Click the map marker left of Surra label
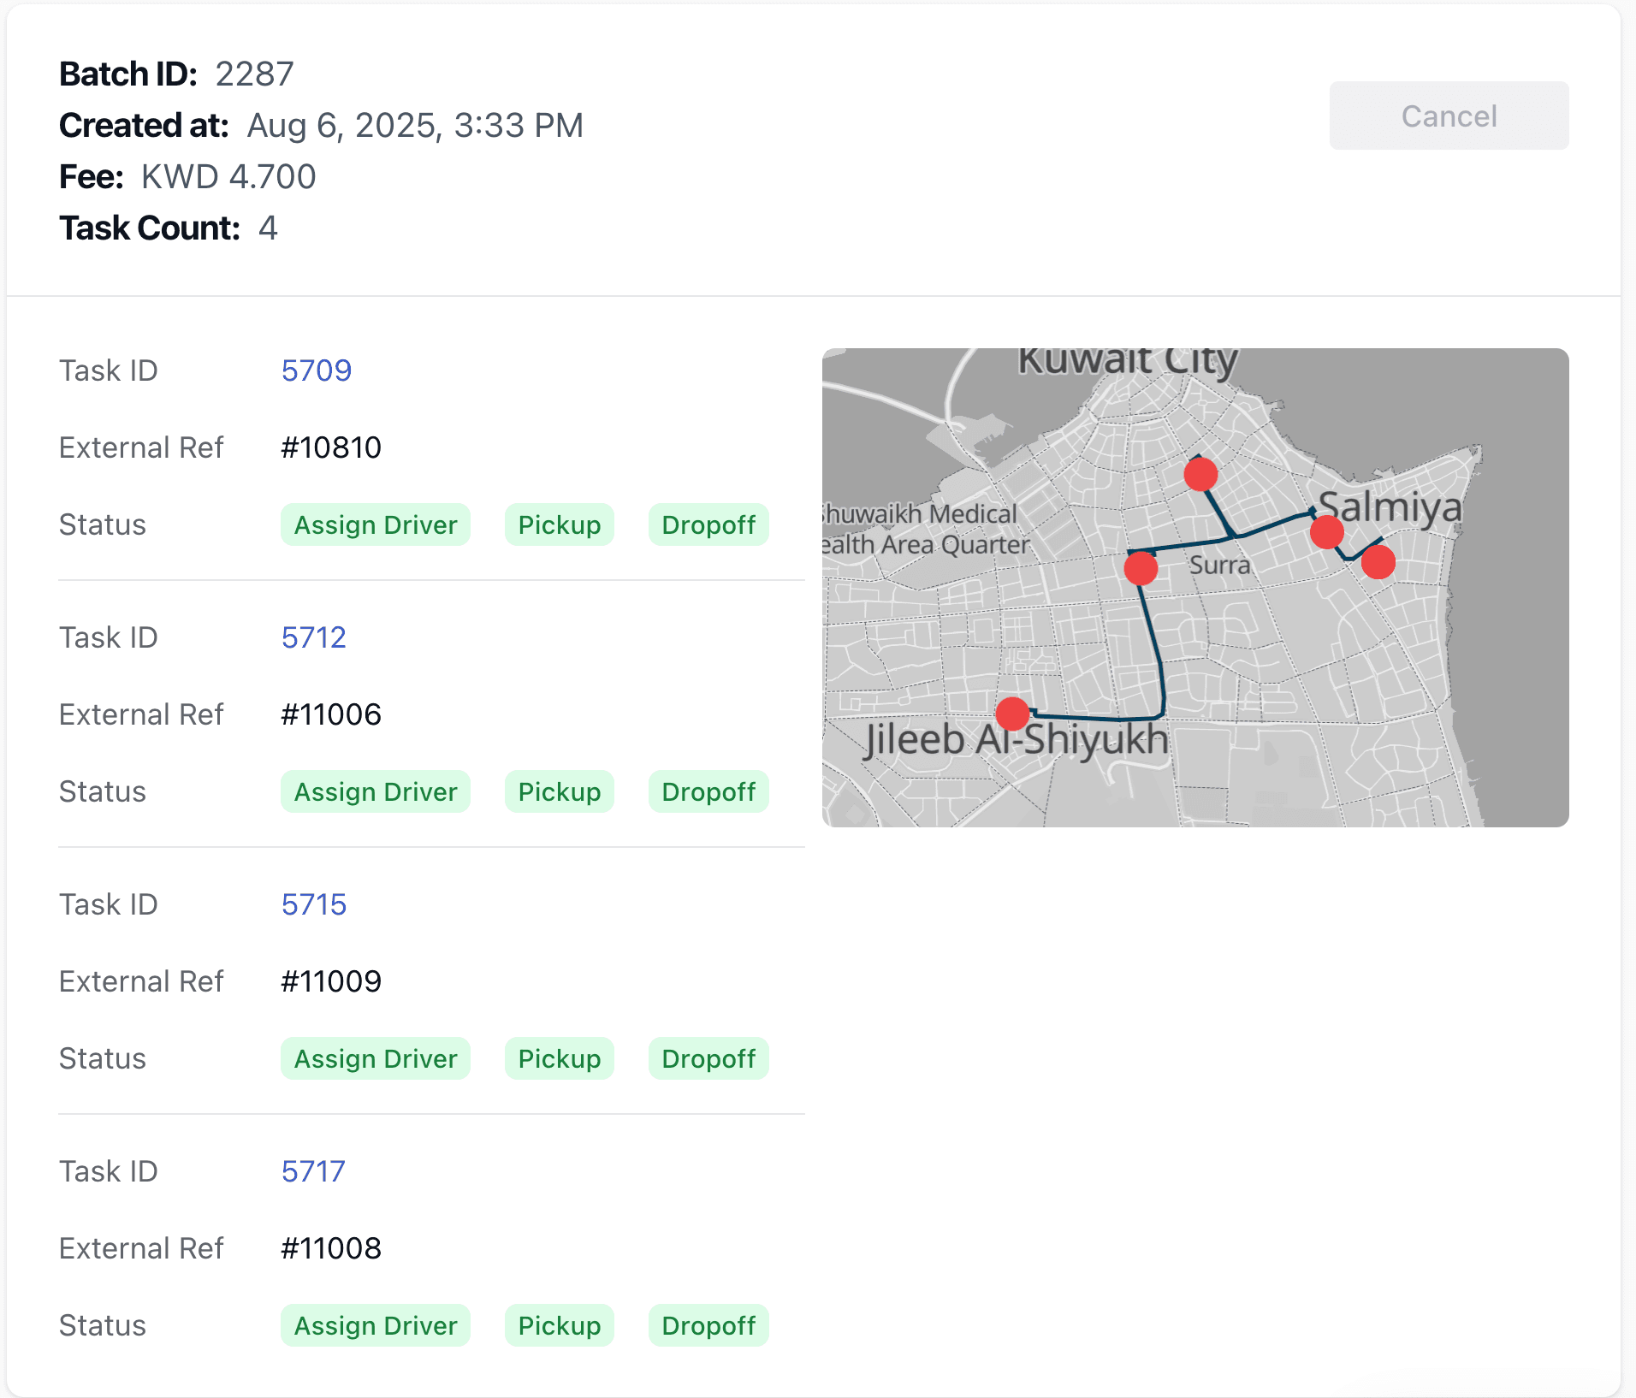 pyautogui.click(x=1141, y=568)
